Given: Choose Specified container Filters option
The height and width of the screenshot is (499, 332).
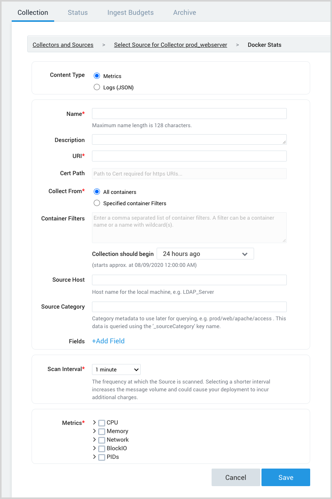Looking at the screenshot, I should click(97, 203).
